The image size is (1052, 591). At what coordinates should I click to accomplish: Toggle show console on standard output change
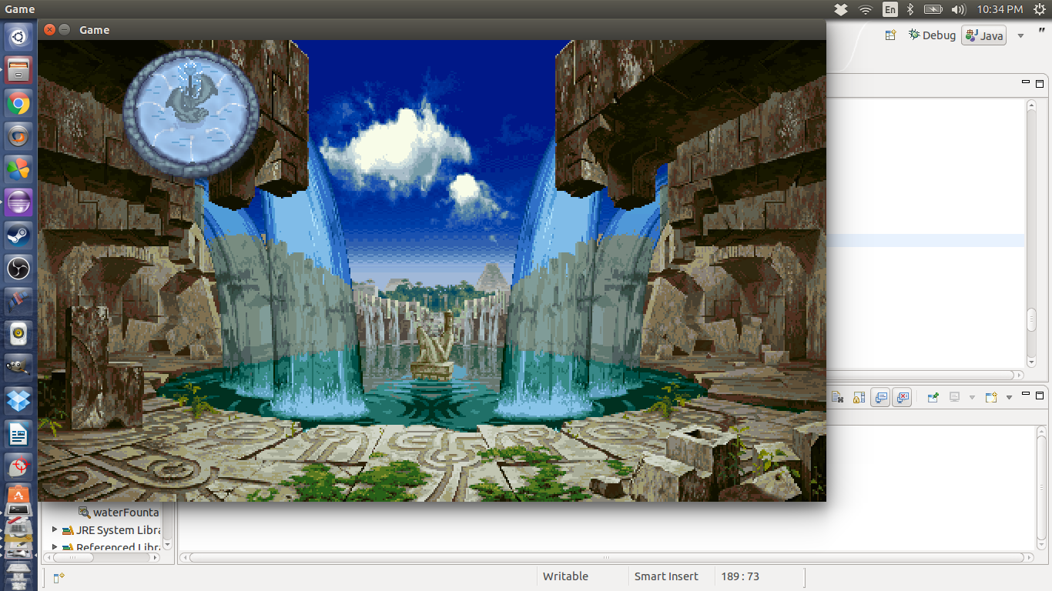(881, 397)
